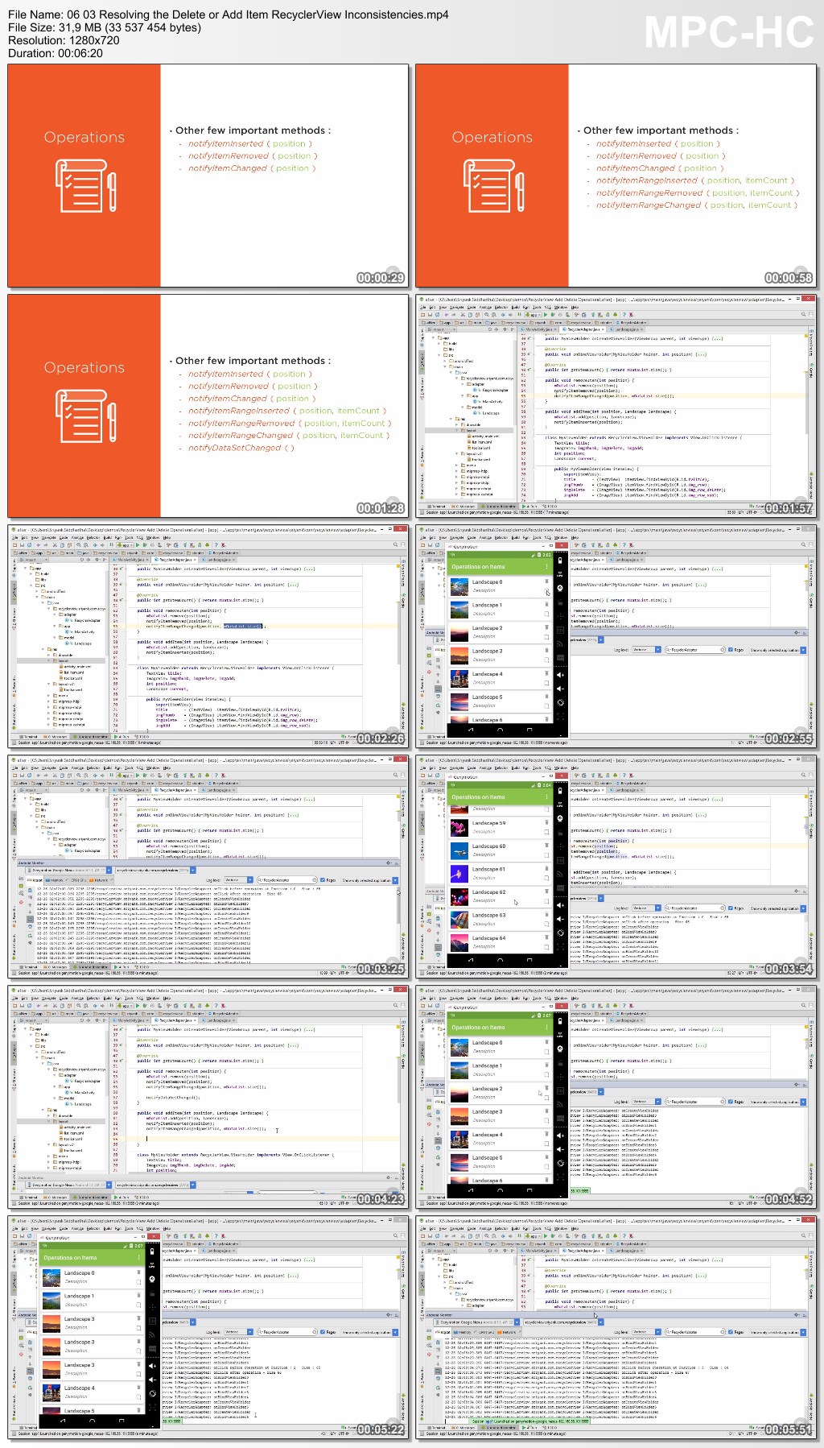This screenshot has width=824, height=1448.
Task: Click the 'Duration: 00:06:20' header text
Action: 56,53
